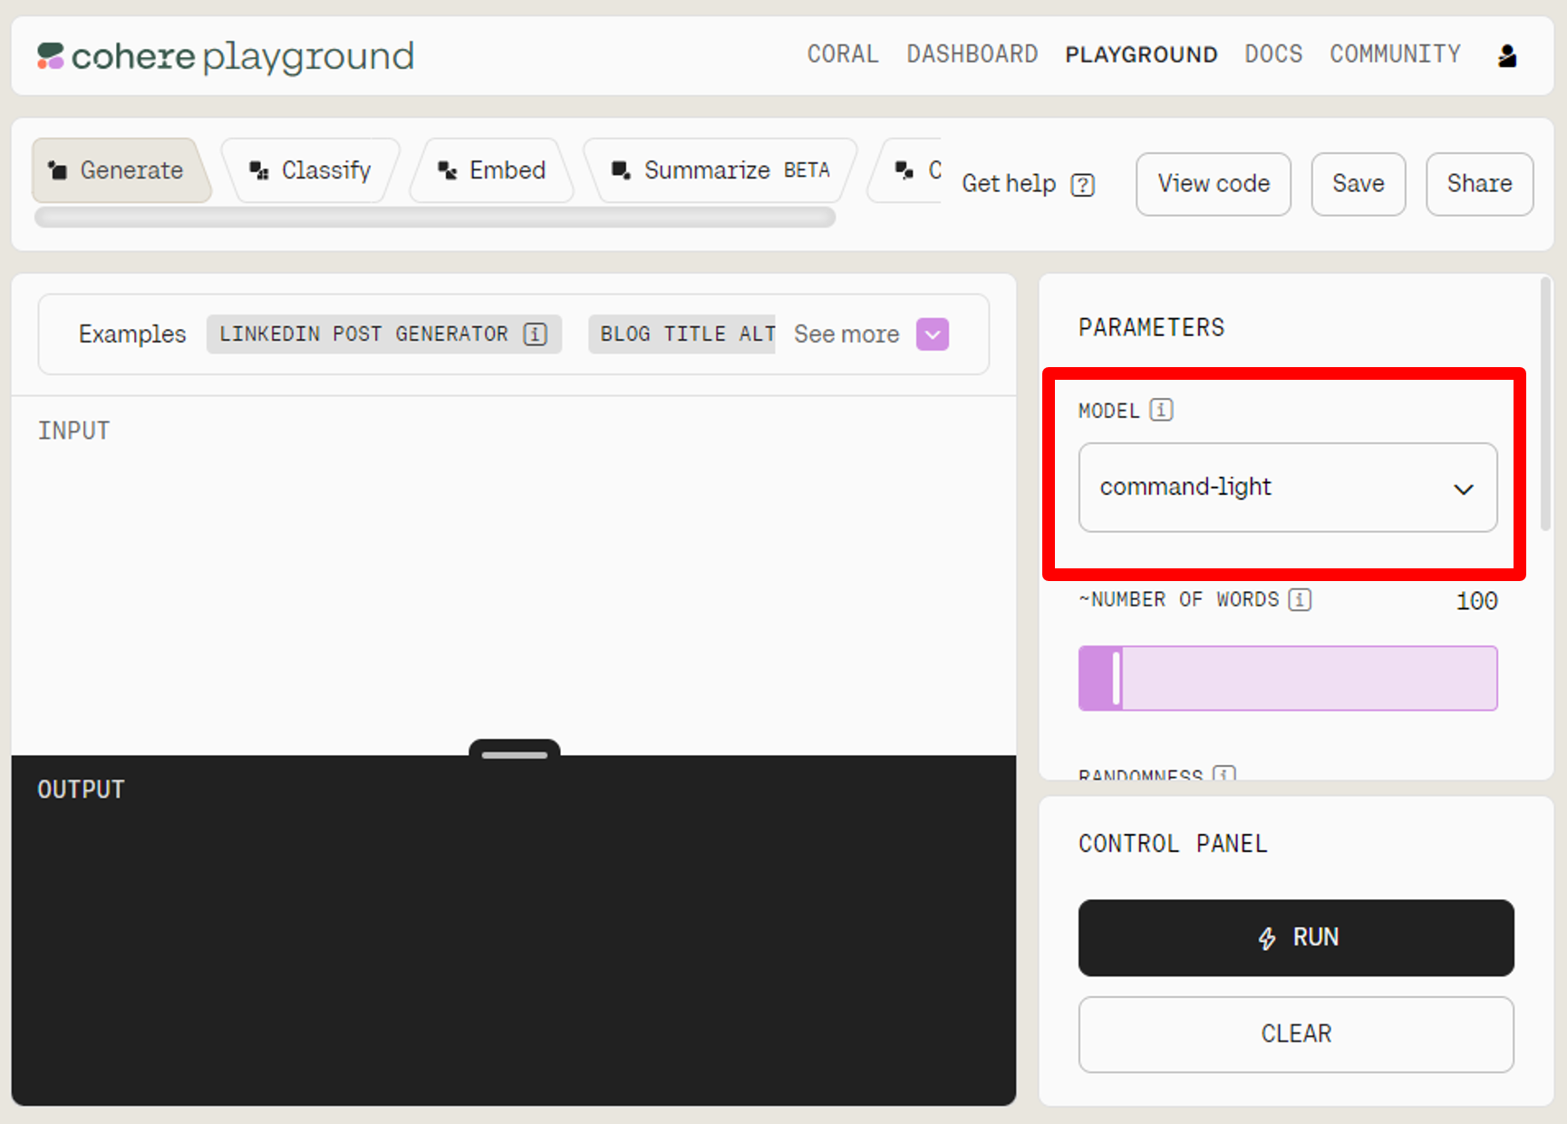Click the input/output resize handle
The width and height of the screenshot is (1567, 1124).
tap(515, 751)
